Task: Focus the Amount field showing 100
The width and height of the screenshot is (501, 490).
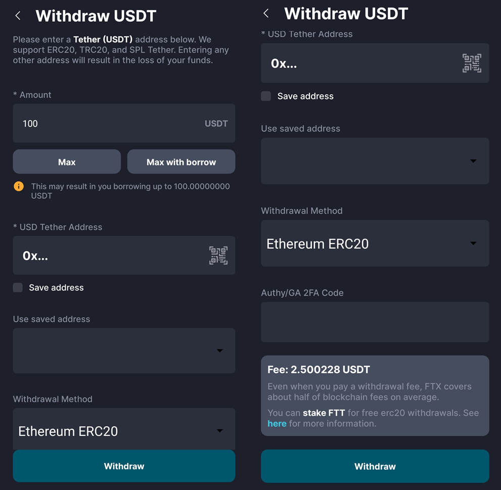Action: tap(106, 124)
